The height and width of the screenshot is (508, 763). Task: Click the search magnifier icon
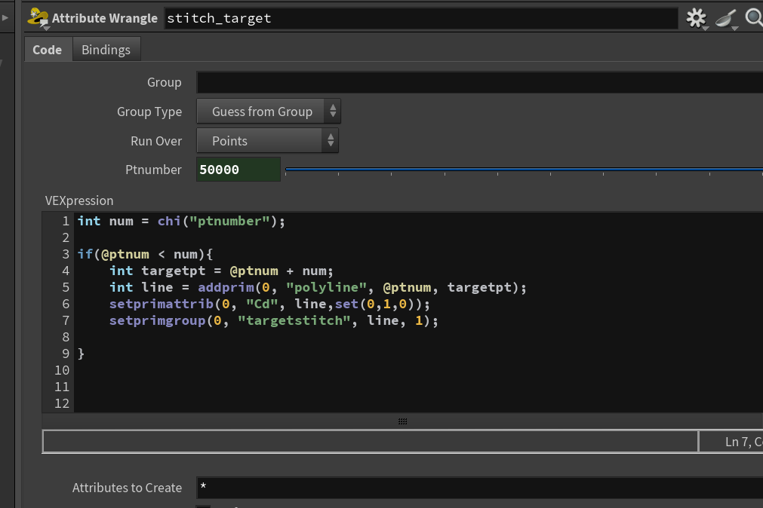point(754,18)
